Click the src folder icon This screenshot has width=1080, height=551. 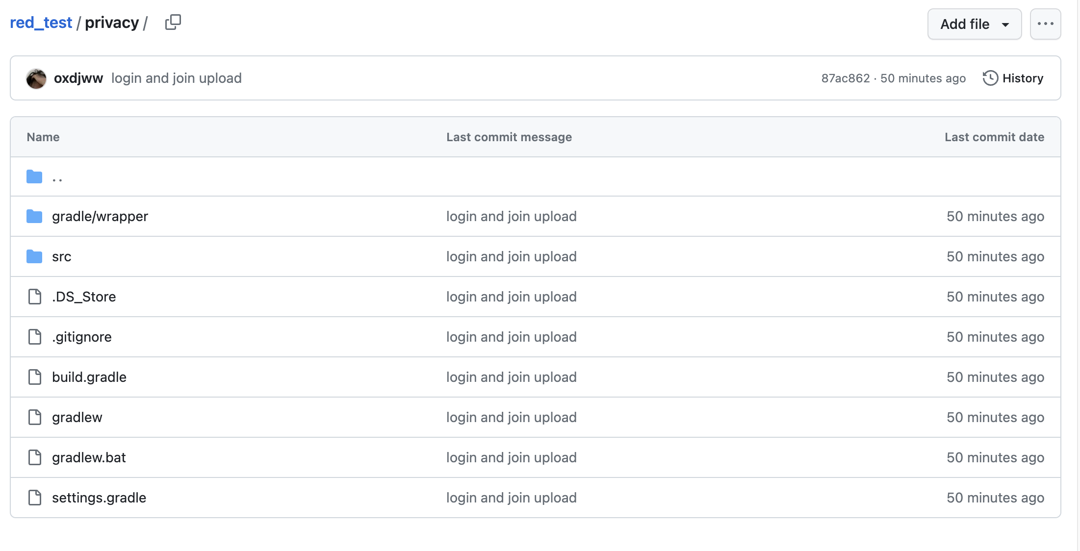tap(34, 256)
